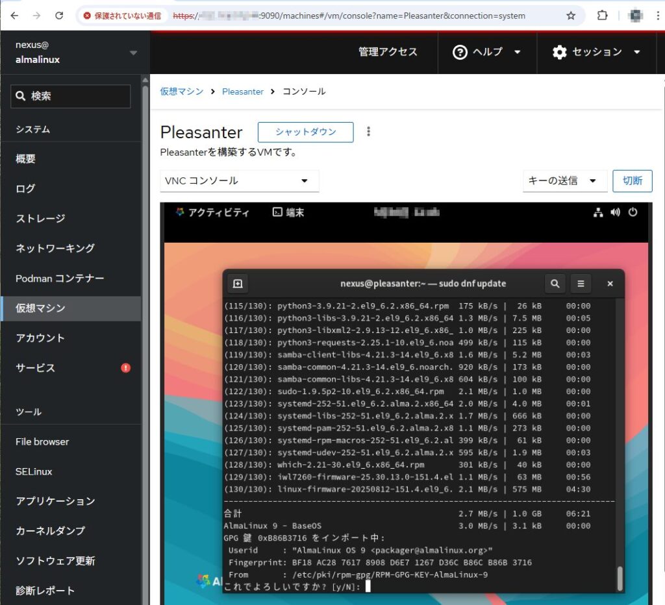Image resolution: width=665 pixels, height=605 pixels.
Task: Click the red alert icon beside サービス
Action: tap(126, 368)
